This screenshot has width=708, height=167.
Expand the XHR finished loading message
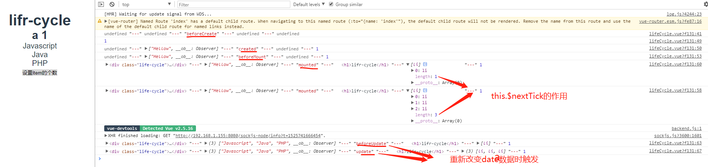106,136
